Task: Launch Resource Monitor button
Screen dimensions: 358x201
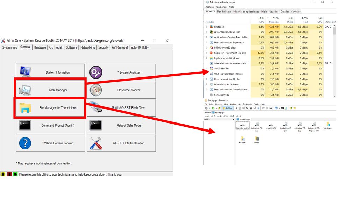Action: (x=121, y=90)
